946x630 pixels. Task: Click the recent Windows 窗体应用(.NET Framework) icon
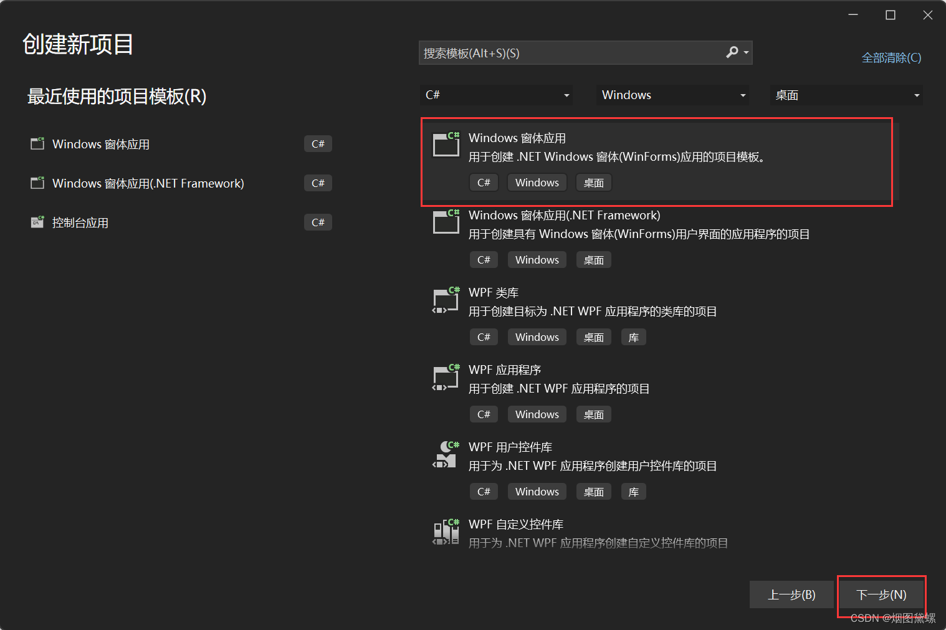pos(37,183)
